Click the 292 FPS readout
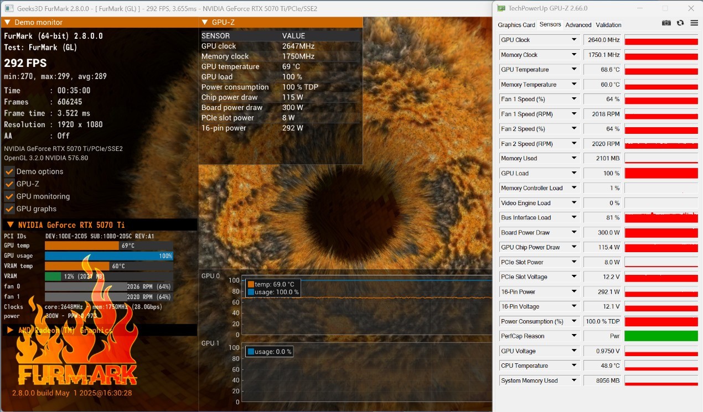Image resolution: width=703 pixels, height=412 pixels. [x=25, y=63]
